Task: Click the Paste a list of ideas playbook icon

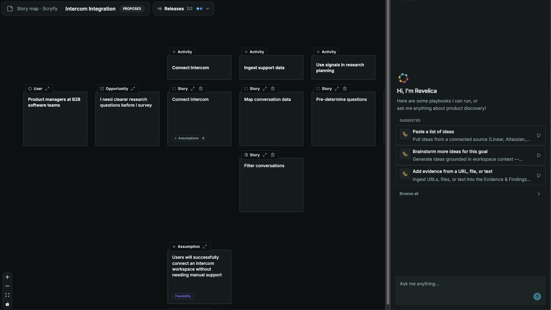Action: (x=405, y=134)
